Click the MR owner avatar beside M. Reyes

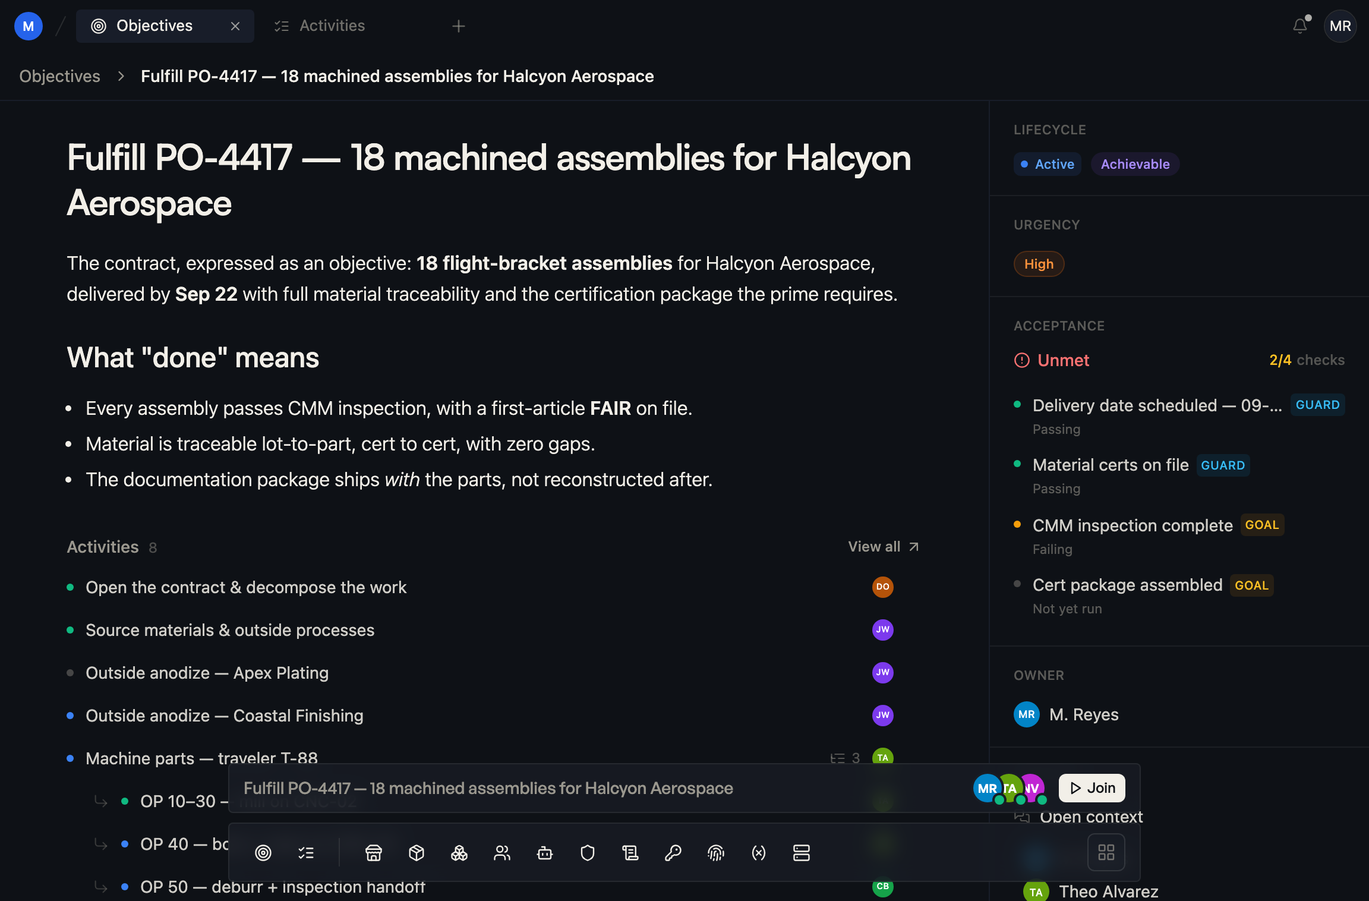tap(1026, 714)
